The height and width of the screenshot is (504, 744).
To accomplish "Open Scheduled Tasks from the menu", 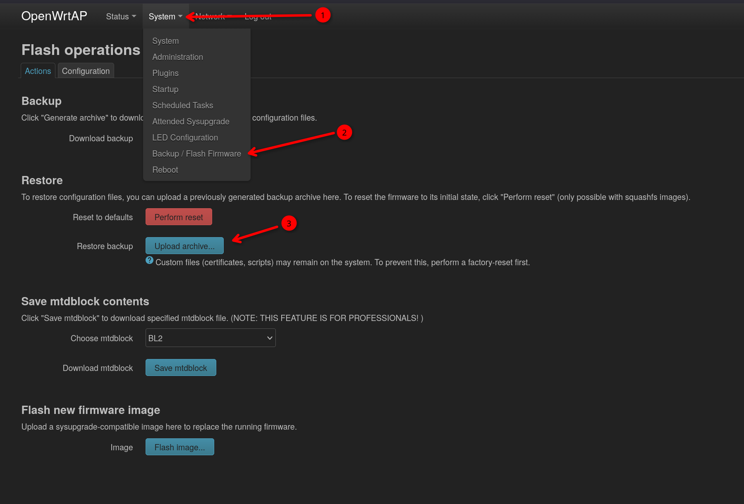I will click(182, 105).
